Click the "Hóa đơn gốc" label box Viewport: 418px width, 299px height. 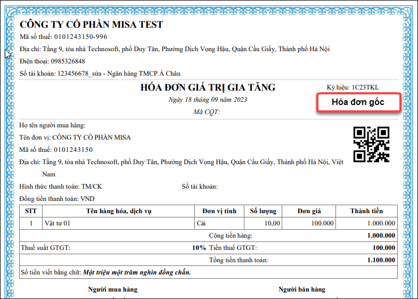(358, 102)
